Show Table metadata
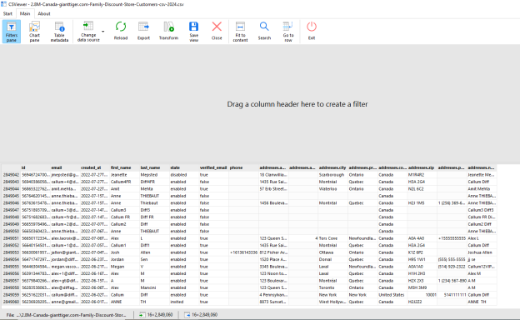Screen dimensions: 520x320 (x=59, y=32)
